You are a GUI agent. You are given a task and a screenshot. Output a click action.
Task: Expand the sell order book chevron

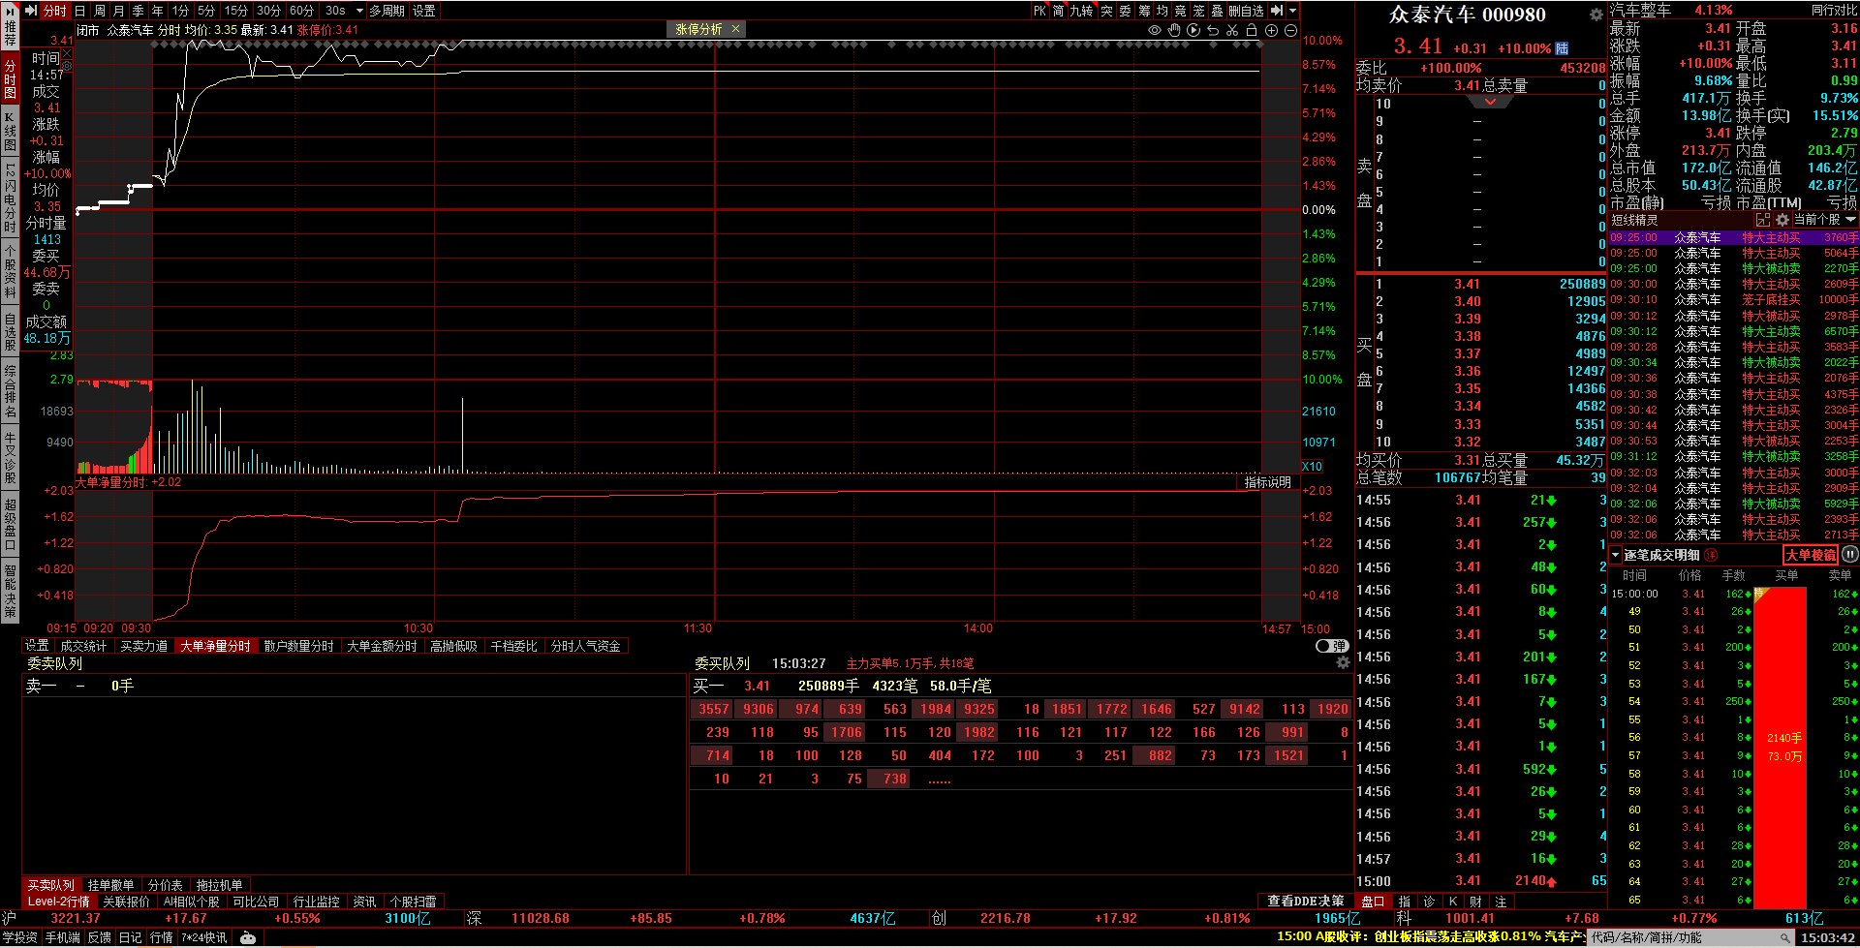[1490, 102]
